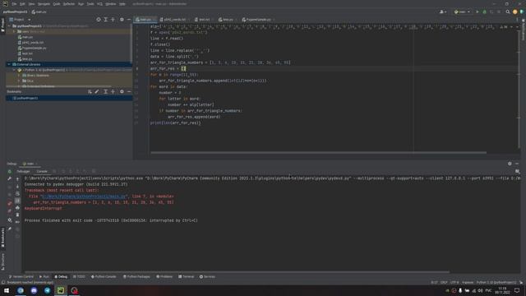Click the console horizontal scrollbar
526x296 pixels.
pos(238,272)
